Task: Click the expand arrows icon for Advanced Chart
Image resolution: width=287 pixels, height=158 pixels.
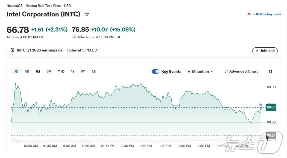Action: coord(226,71)
